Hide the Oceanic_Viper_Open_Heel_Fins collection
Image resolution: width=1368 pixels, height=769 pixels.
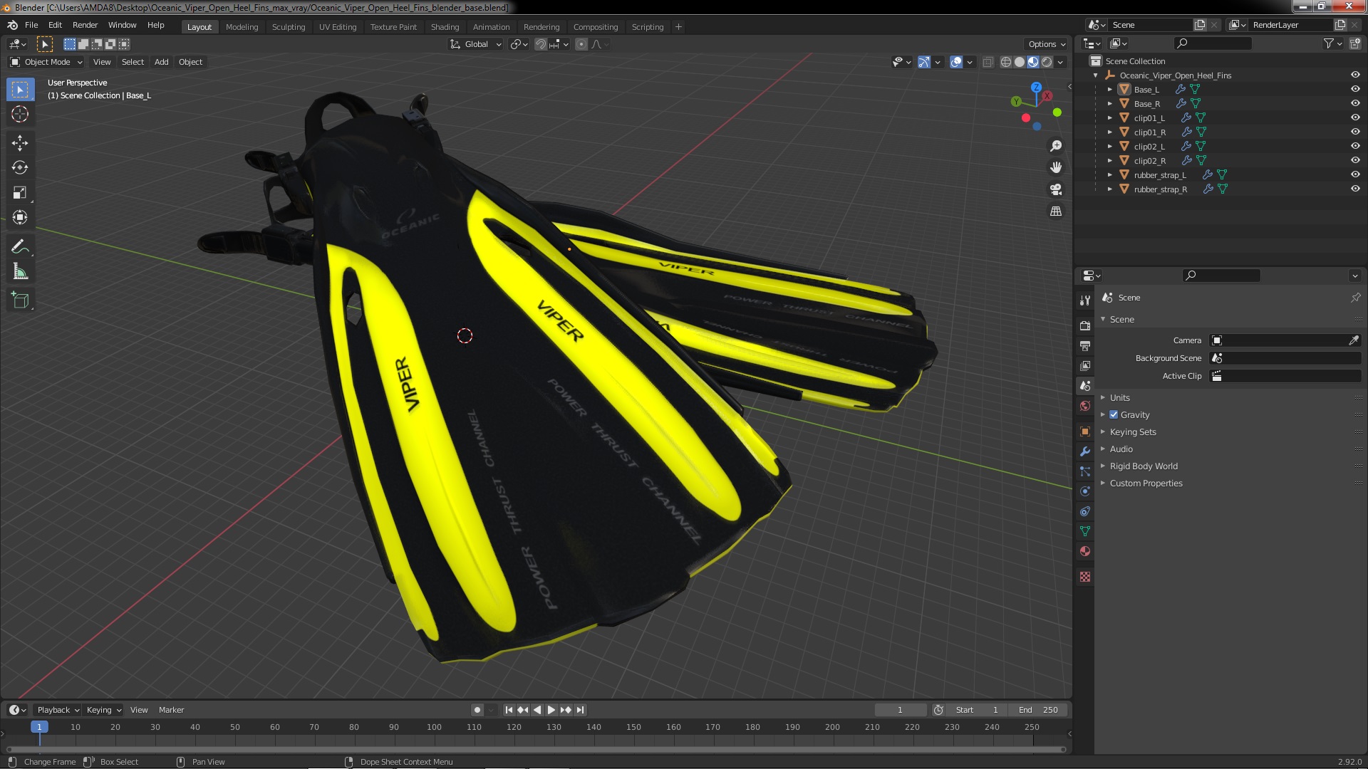1354,75
